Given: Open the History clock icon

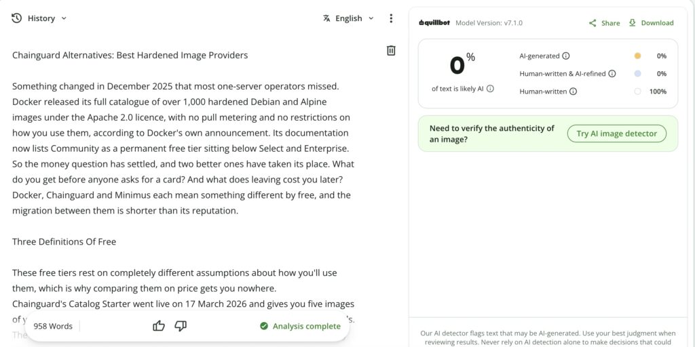Looking at the screenshot, I should click(x=16, y=18).
